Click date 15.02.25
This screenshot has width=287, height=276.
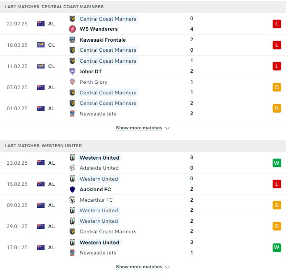click(x=17, y=184)
